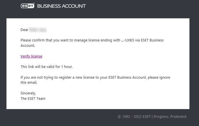Click the registered trademark mark on ESET logo
Viewport: 199px width, 126px height.
[34, 4]
